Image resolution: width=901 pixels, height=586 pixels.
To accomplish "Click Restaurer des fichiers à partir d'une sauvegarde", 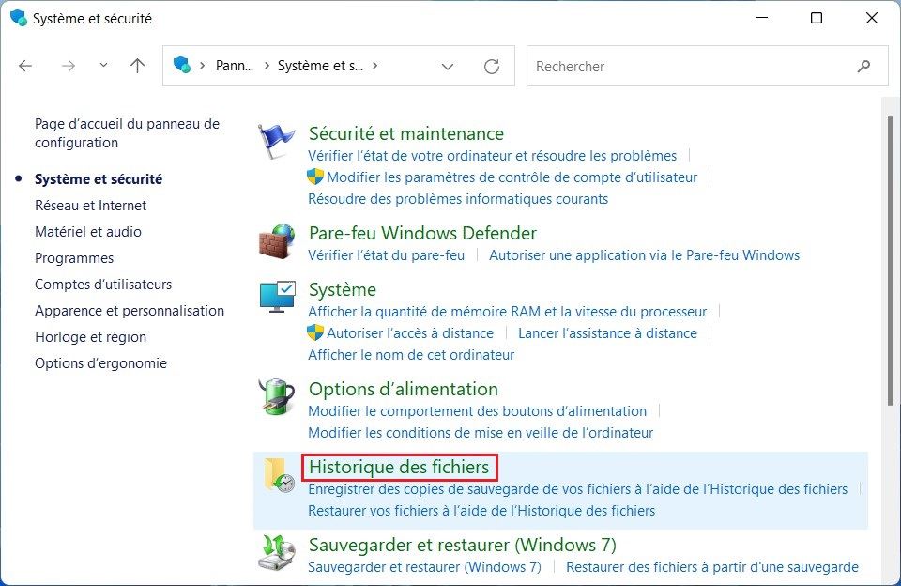I will click(x=712, y=567).
